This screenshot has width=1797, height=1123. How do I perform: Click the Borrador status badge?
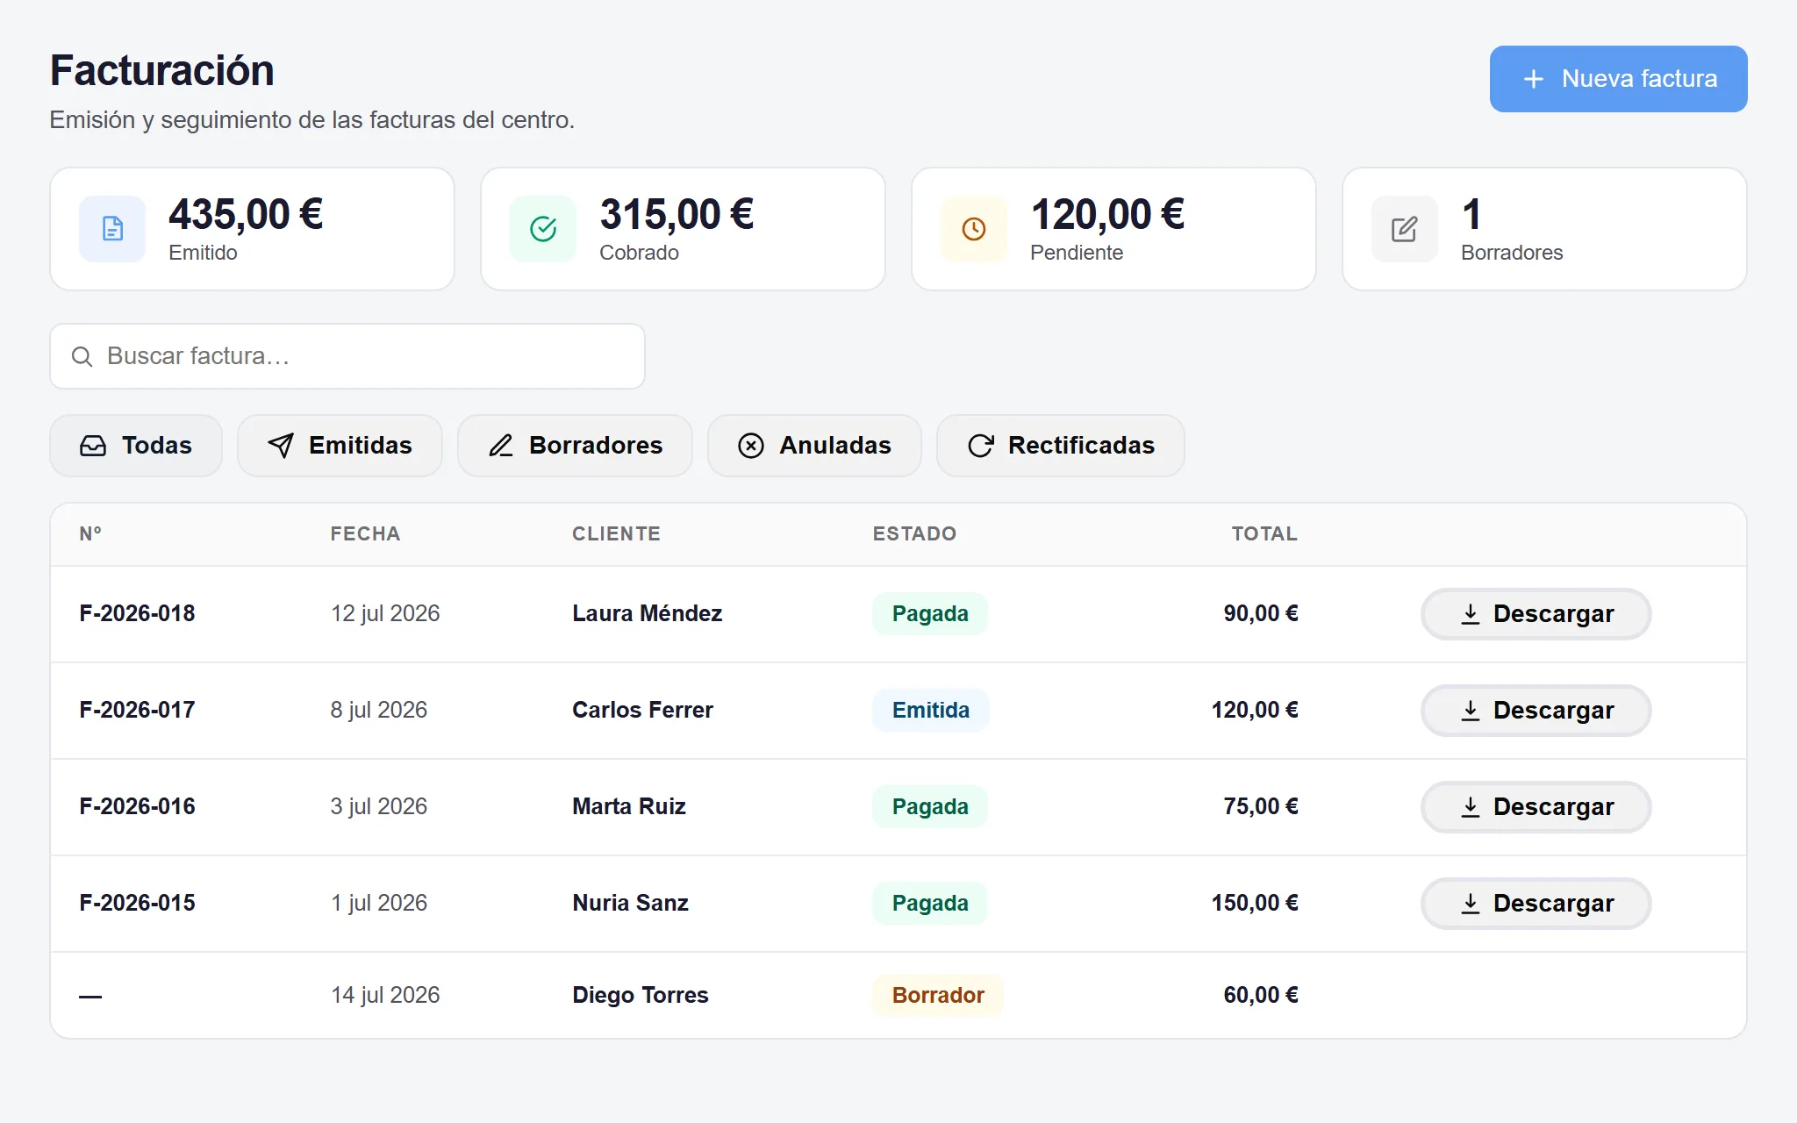938,995
